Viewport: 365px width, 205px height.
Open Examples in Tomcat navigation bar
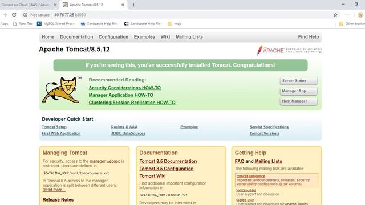144,36
